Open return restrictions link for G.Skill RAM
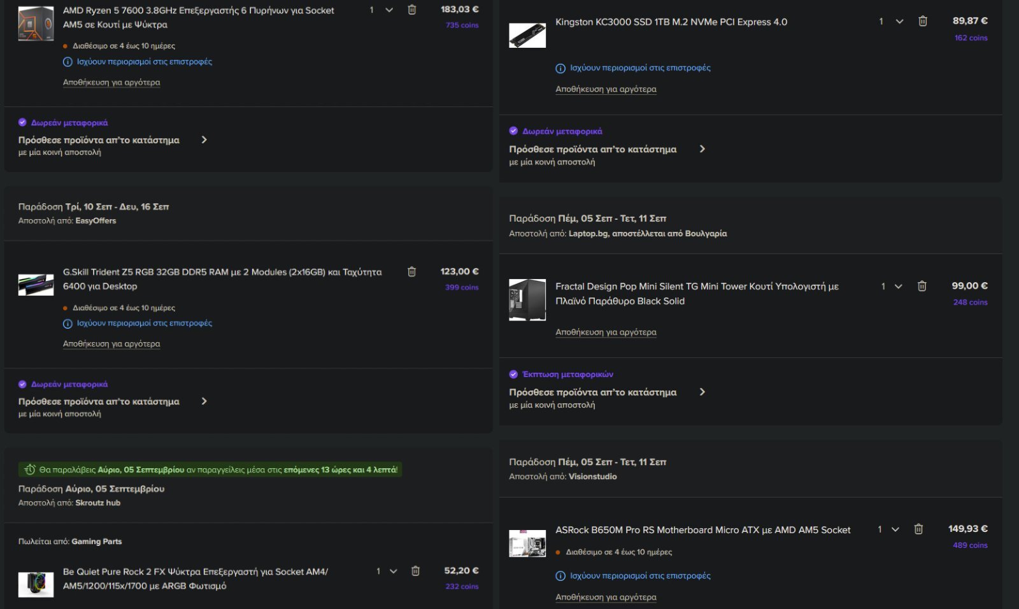1019x609 pixels. click(x=145, y=323)
